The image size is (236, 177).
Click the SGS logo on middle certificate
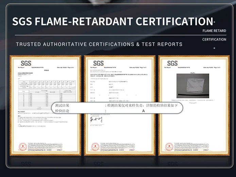click(98, 63)
